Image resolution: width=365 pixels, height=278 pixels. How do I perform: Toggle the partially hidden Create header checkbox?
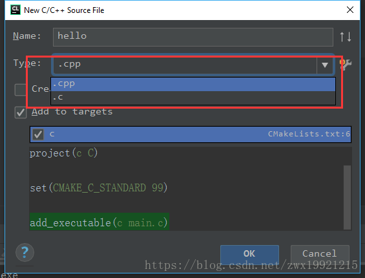click(x=21, y=90)
